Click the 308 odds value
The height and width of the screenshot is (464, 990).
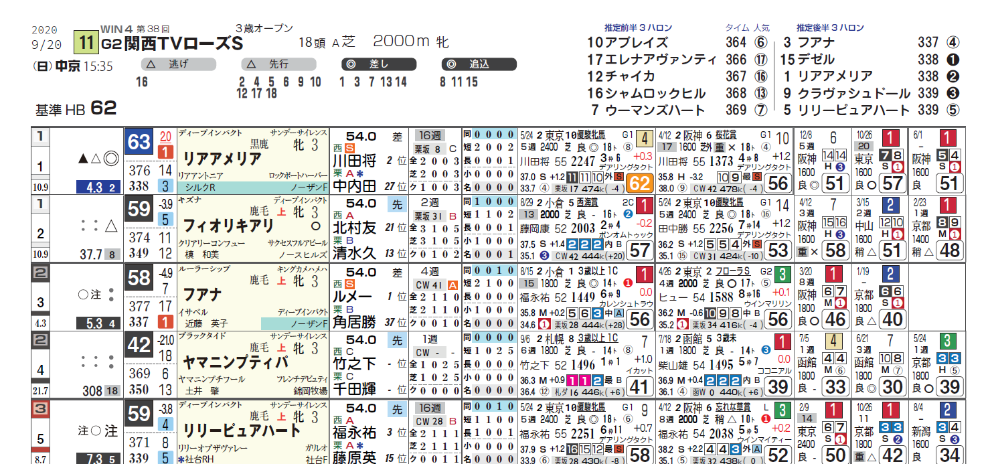click(92, 390)
